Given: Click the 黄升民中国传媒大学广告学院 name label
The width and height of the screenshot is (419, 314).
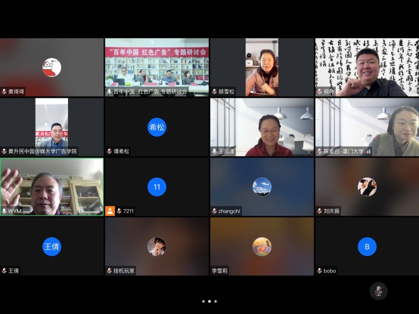Looking at the screenshot, I should [x=42, y=151].
